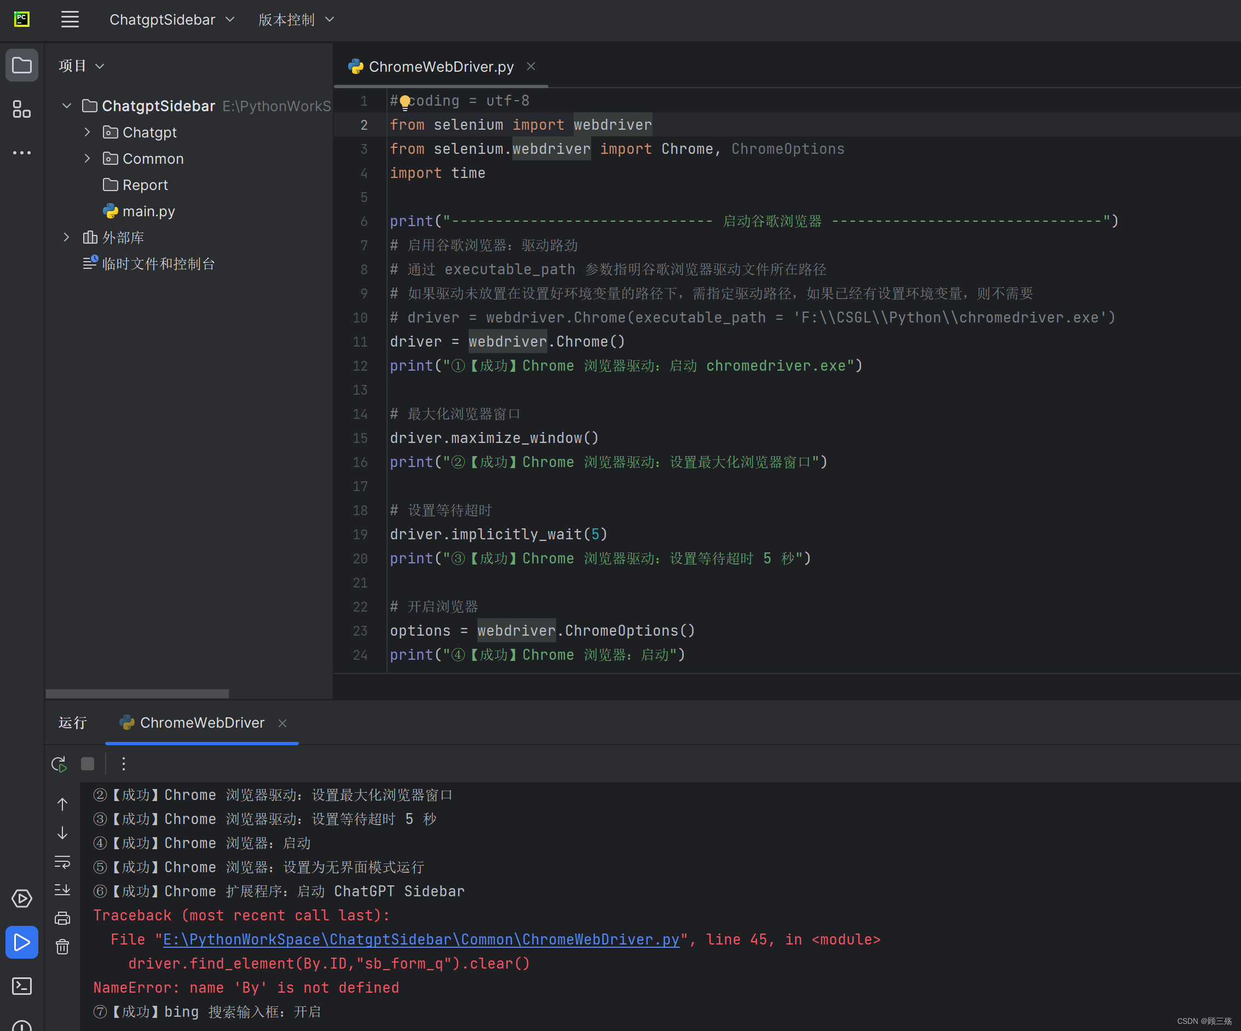Open the ChatgptSidebar project dropdown
This screenshot has height=1031, width=1241.
pos(171,20)
